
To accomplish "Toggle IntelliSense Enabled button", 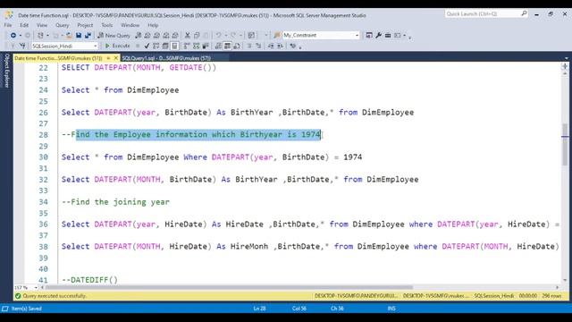I will pyautogui.click(x=174, y=46).
